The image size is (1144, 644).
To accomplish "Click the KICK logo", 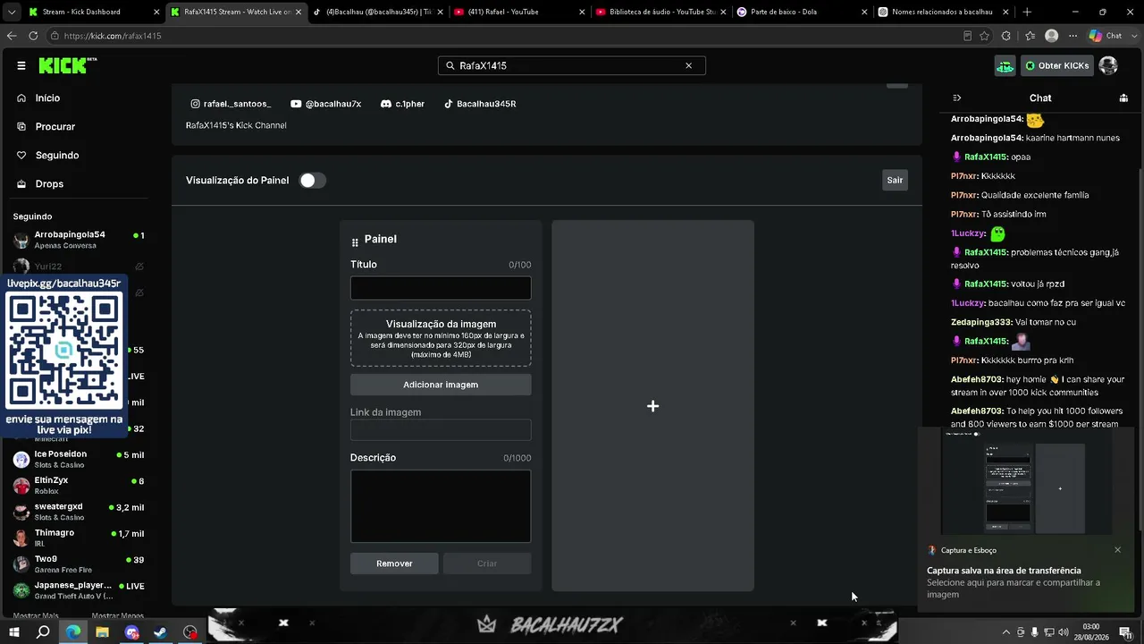I will [68, 65].
